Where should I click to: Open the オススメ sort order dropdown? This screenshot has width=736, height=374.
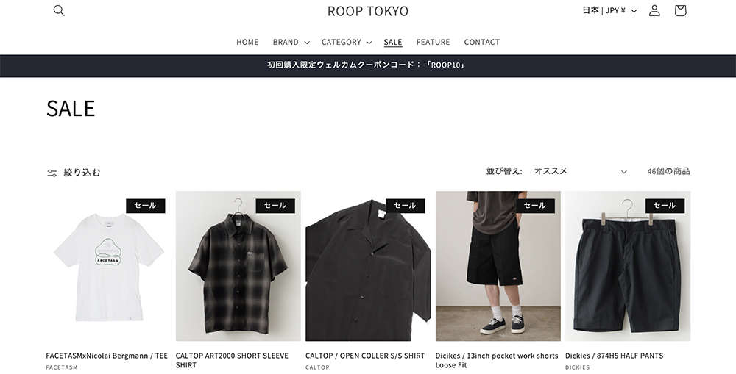coord(580,171)
